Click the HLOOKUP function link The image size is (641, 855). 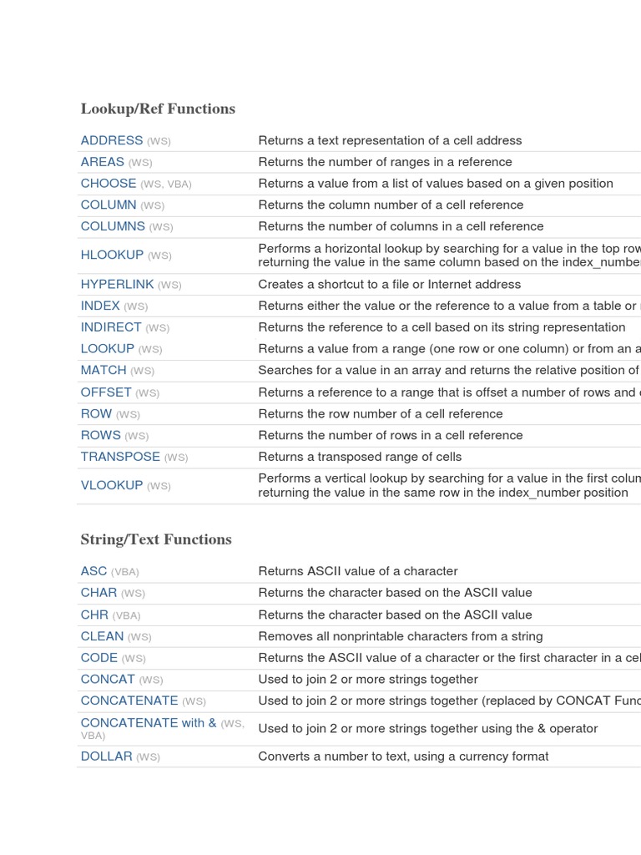pos(112,255)
